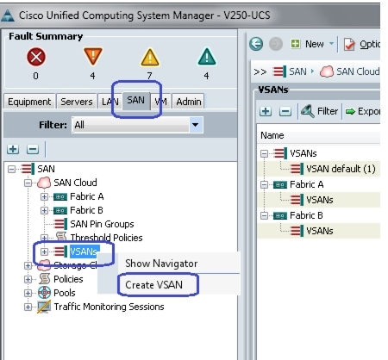
Task: Collapse Fabric A row in right table
Action: click(264, 184)
